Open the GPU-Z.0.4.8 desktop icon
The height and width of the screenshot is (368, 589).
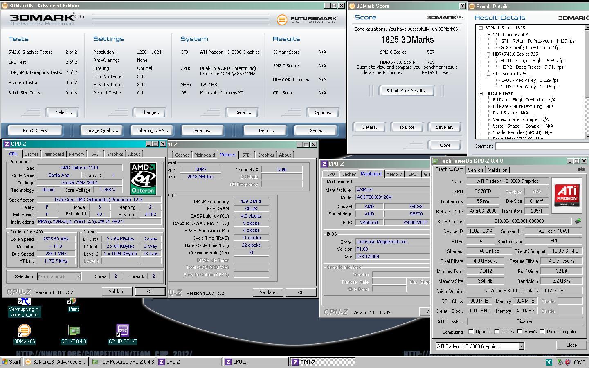74,330
